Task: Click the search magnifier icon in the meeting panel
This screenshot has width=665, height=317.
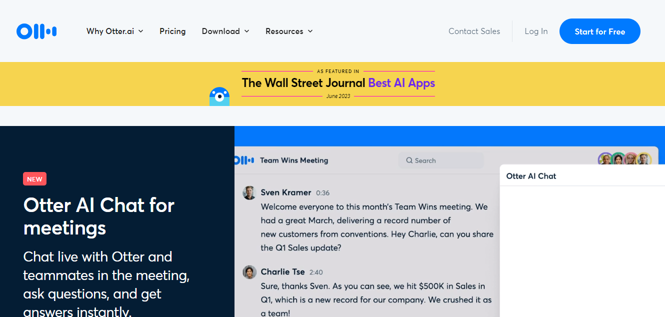Action: (409, 160)
